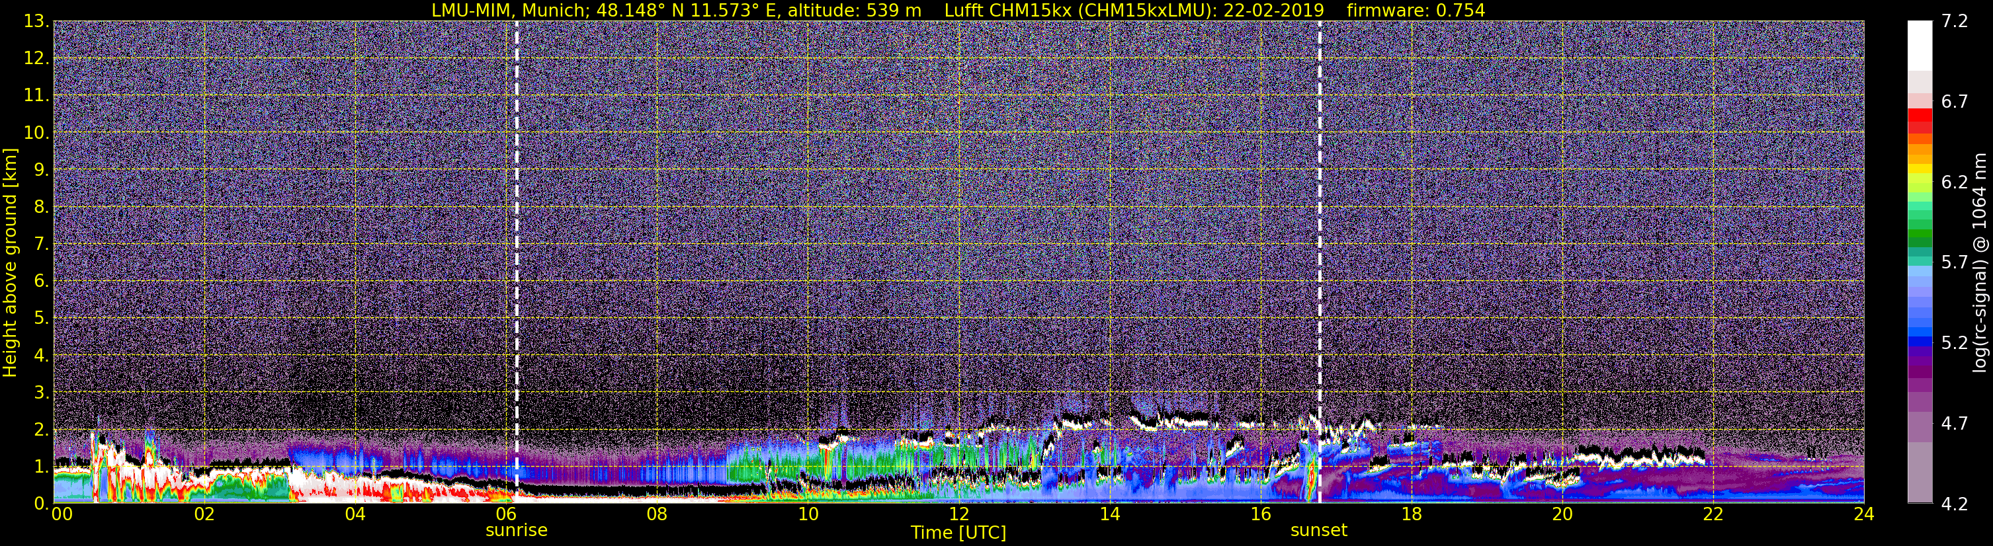
Task: Click the x-axis tick label 16
Action: (x=1260, y=514)
